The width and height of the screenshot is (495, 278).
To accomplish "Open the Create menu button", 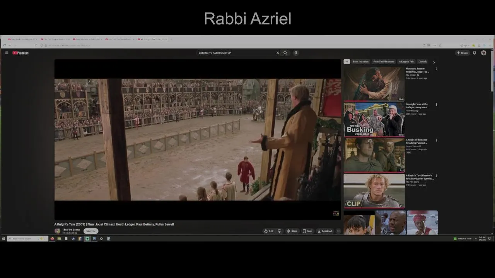I will pyautogui.click(x=463, y=53).
